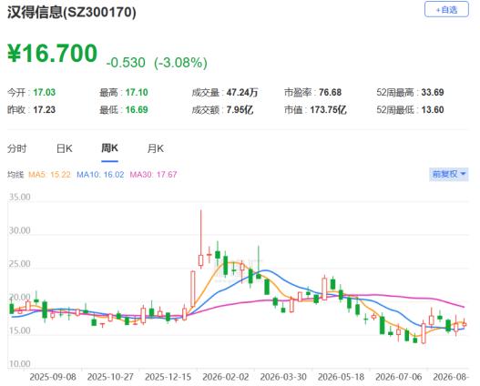
Task: Switch to the 日K chart tab
Action: tap(65, 148)
